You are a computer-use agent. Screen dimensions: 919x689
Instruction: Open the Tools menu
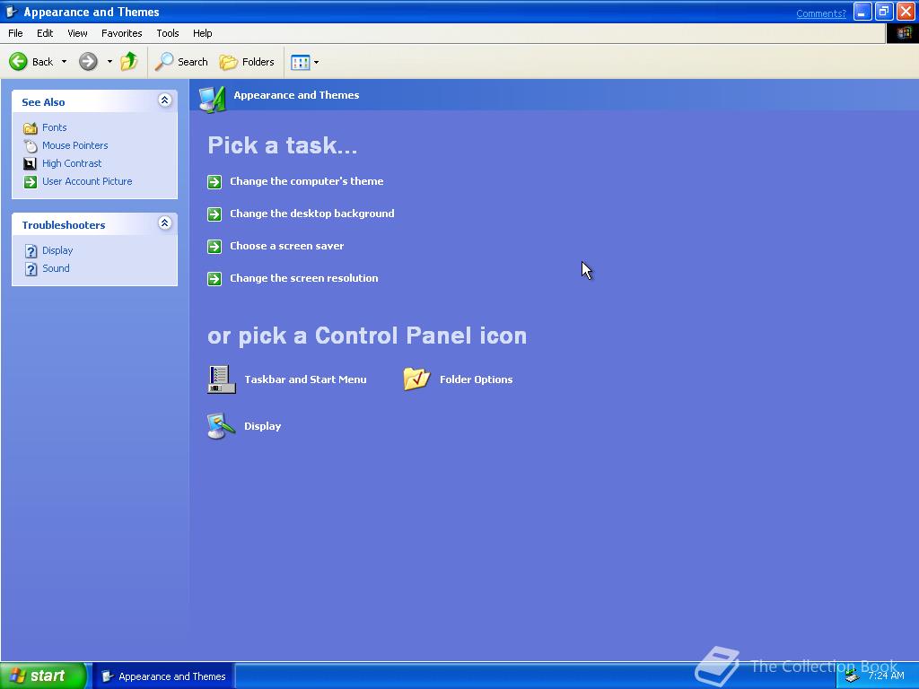click(x=168, y=33)
